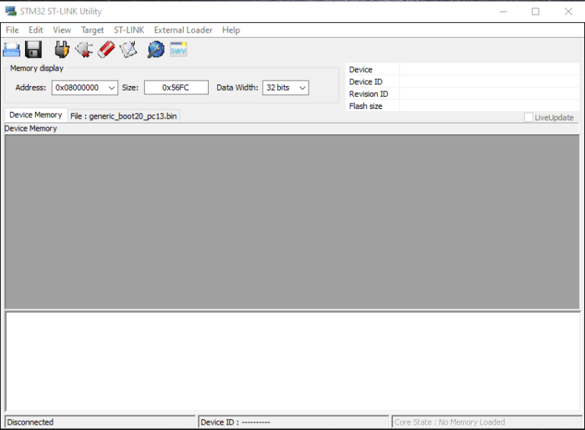Click the Disconnect from target icon

pos(84,50)
